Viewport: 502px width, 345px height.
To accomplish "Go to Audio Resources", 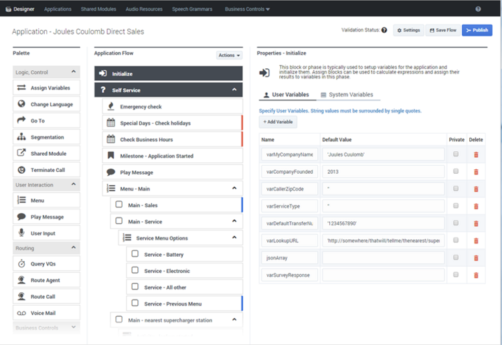I will coord(144,9).
